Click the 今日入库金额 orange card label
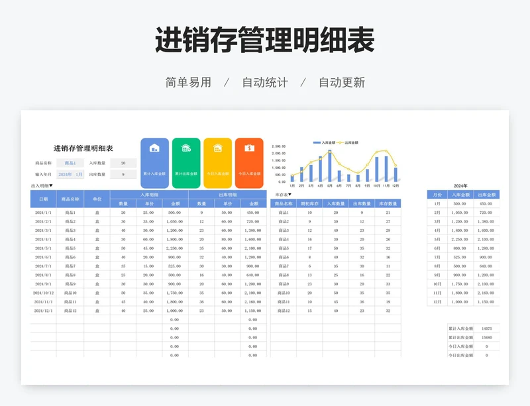 click(x=249, y=174)
